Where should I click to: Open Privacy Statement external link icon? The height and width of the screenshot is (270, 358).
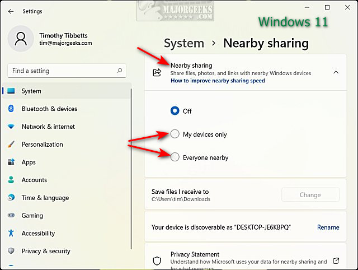coord(336,260)
